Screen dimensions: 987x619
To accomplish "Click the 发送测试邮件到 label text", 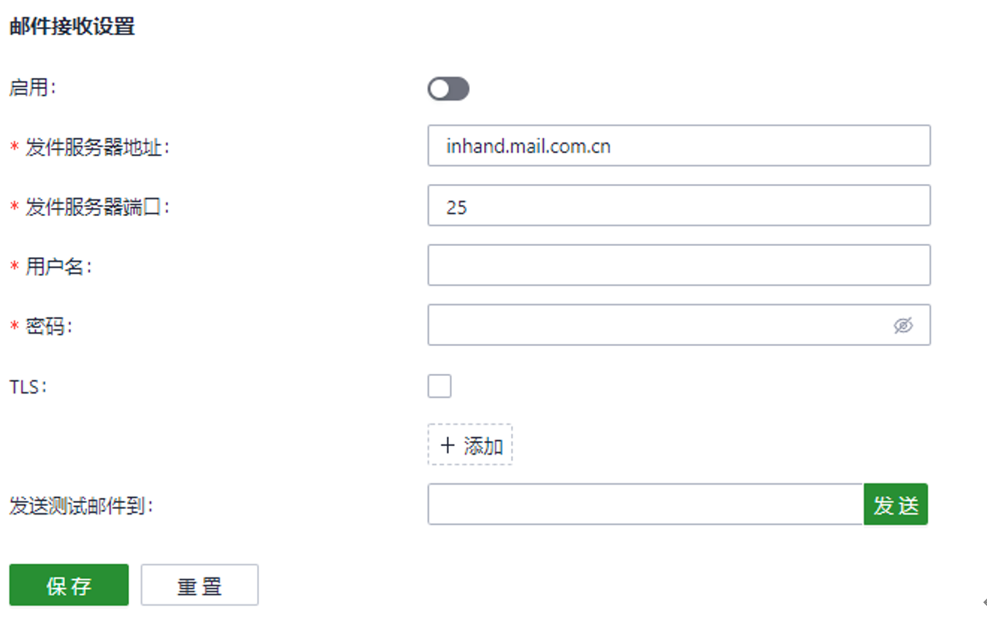I will (81, 506).
